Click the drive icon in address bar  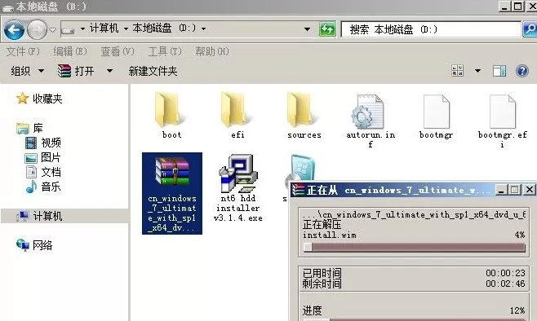pos(68,30)
